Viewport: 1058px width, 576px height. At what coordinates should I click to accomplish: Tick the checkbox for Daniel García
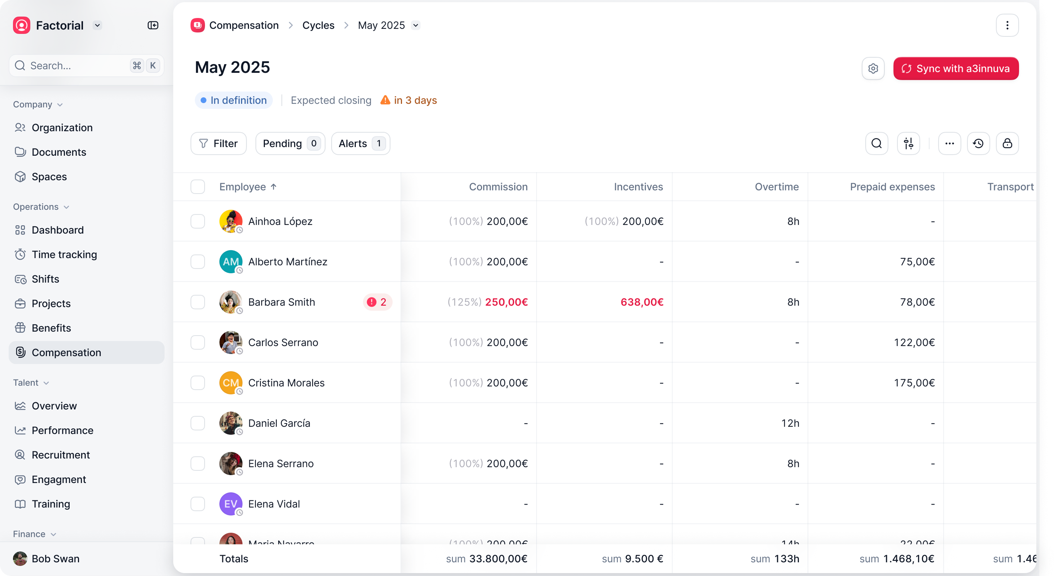click(x=197, y=423)
